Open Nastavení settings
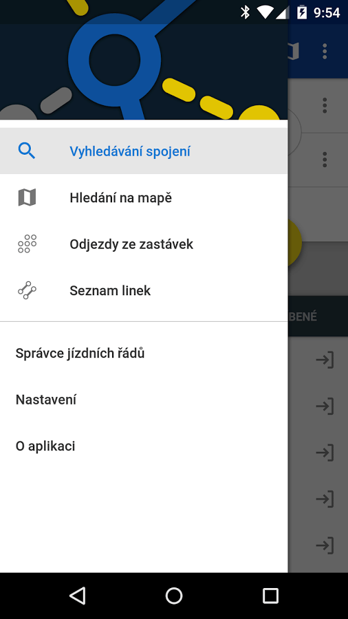Screen dimensions: 348x619 click(144, 400)
